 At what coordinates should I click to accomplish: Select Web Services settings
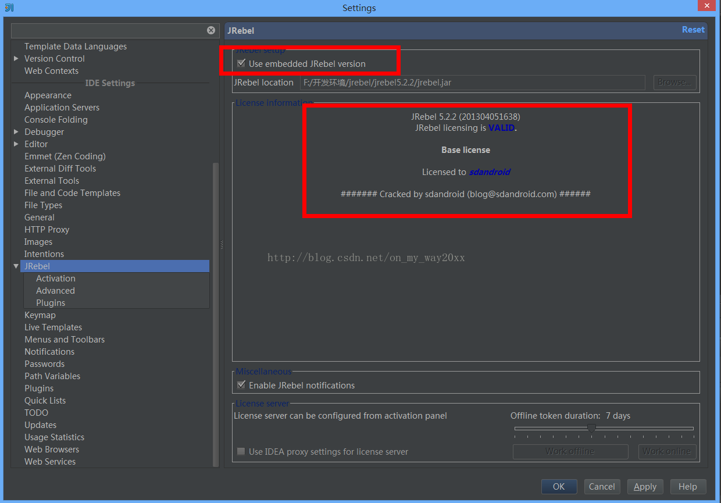[50, 462]
